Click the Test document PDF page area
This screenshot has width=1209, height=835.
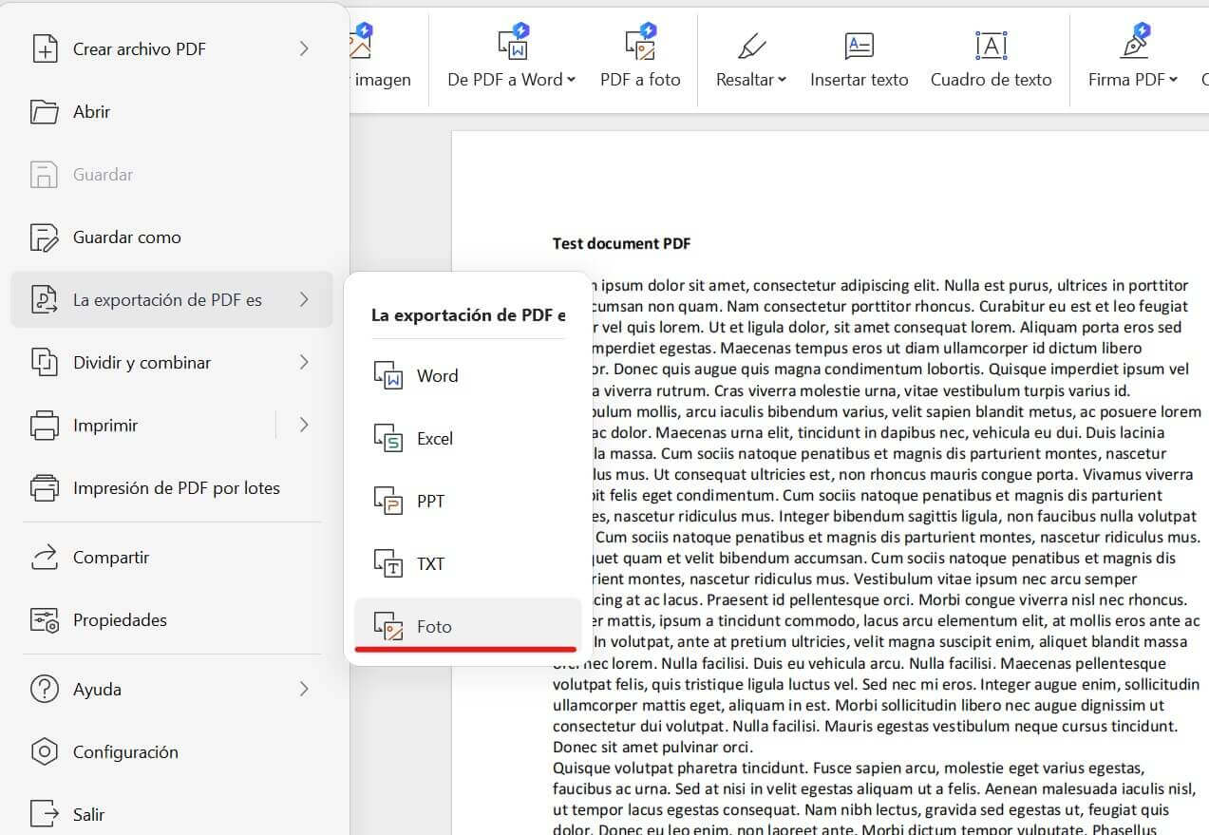tap(621, 243)
